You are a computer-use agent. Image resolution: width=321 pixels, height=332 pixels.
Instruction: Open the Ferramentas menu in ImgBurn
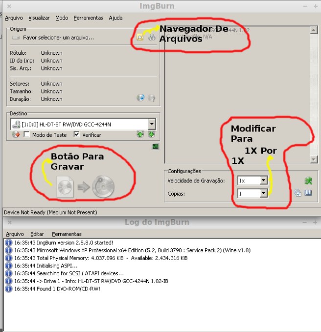(88, 18)
